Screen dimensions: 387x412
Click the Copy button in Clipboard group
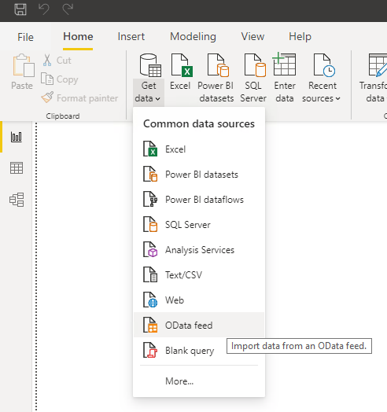click(x=60, y=79)
